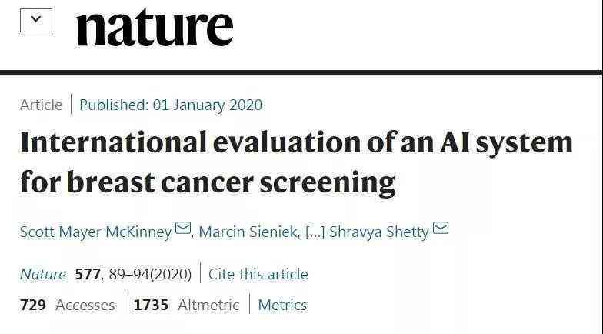
Task: Click the volume number 577
Action: [88, 274]
